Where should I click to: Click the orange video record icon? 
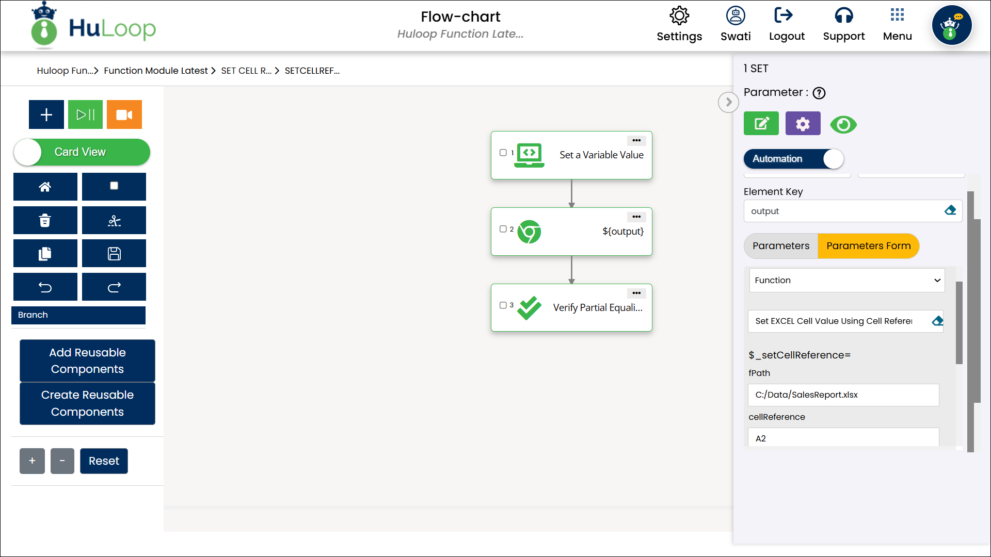(x=124, y=114)
